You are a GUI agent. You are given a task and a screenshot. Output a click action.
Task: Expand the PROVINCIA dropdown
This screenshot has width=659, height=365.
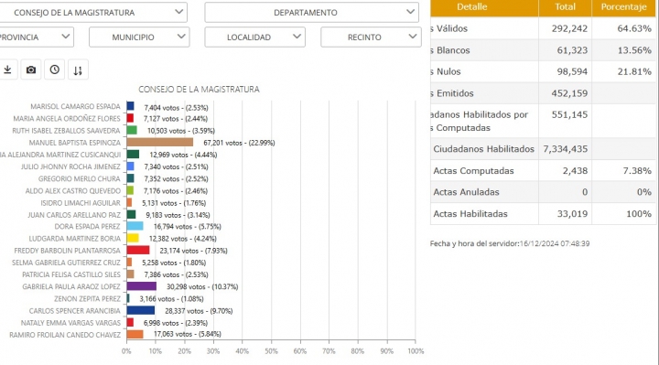click(x=37, y=37)
